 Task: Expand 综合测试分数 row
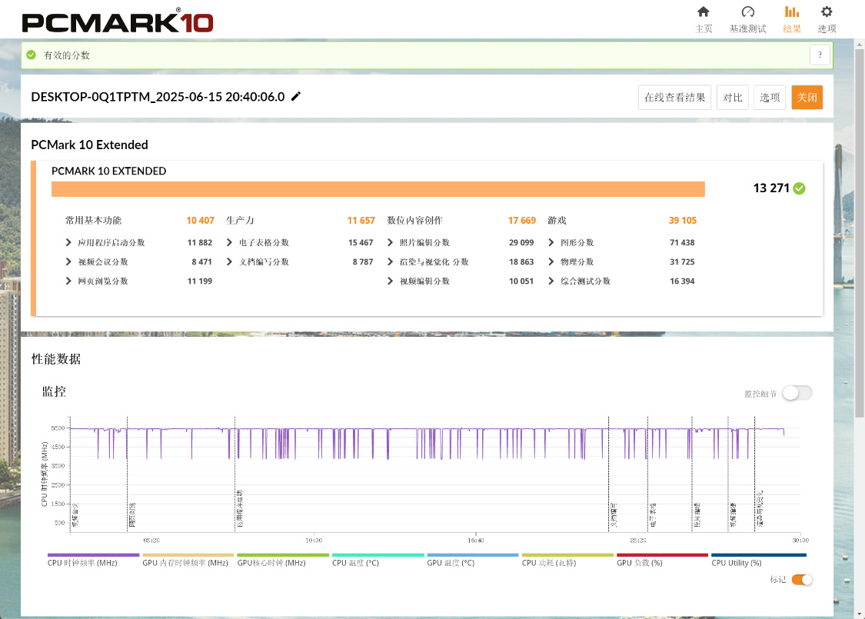551,281
